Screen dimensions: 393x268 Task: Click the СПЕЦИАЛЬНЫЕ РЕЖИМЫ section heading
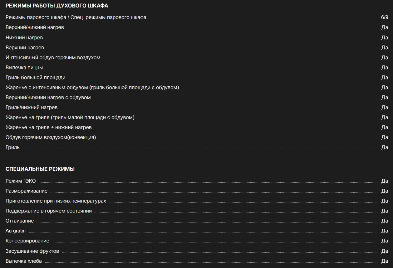point(40,169)
